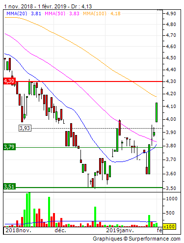Viewport: 184px width, 243px height.
Task: Click the red 4,30 resistance label
Action: point(9,81)
